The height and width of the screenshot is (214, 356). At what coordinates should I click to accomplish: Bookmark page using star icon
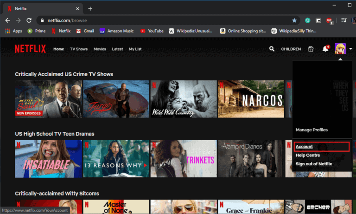[x=294, y=20]
